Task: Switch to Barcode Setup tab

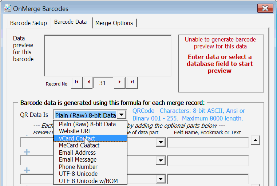Action: point(28,23)
